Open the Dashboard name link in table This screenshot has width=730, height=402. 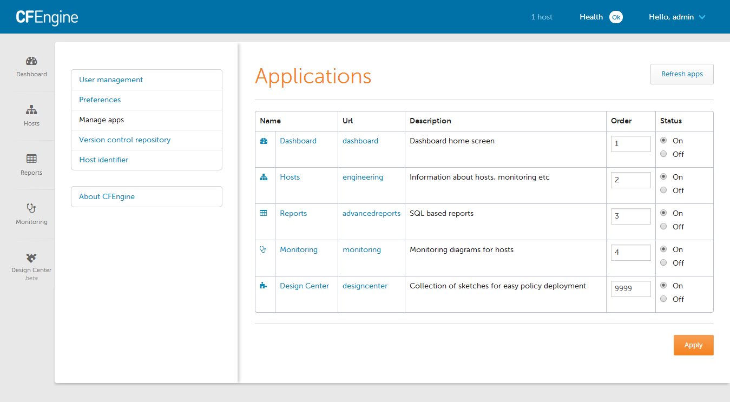[298, 141]
